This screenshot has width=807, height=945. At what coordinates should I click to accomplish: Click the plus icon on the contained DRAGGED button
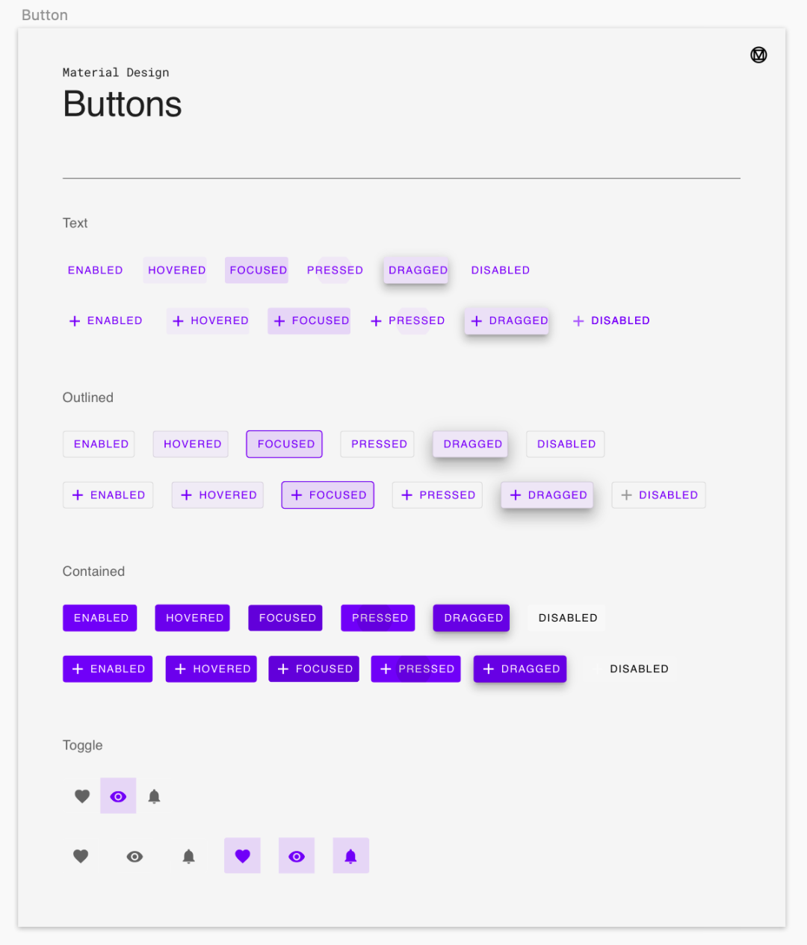489,669
